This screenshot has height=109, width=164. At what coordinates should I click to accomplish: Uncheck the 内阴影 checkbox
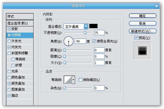[x=9, y=35]
